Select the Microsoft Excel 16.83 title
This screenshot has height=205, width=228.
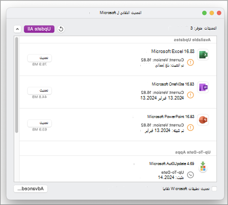(x=173, y=51)
